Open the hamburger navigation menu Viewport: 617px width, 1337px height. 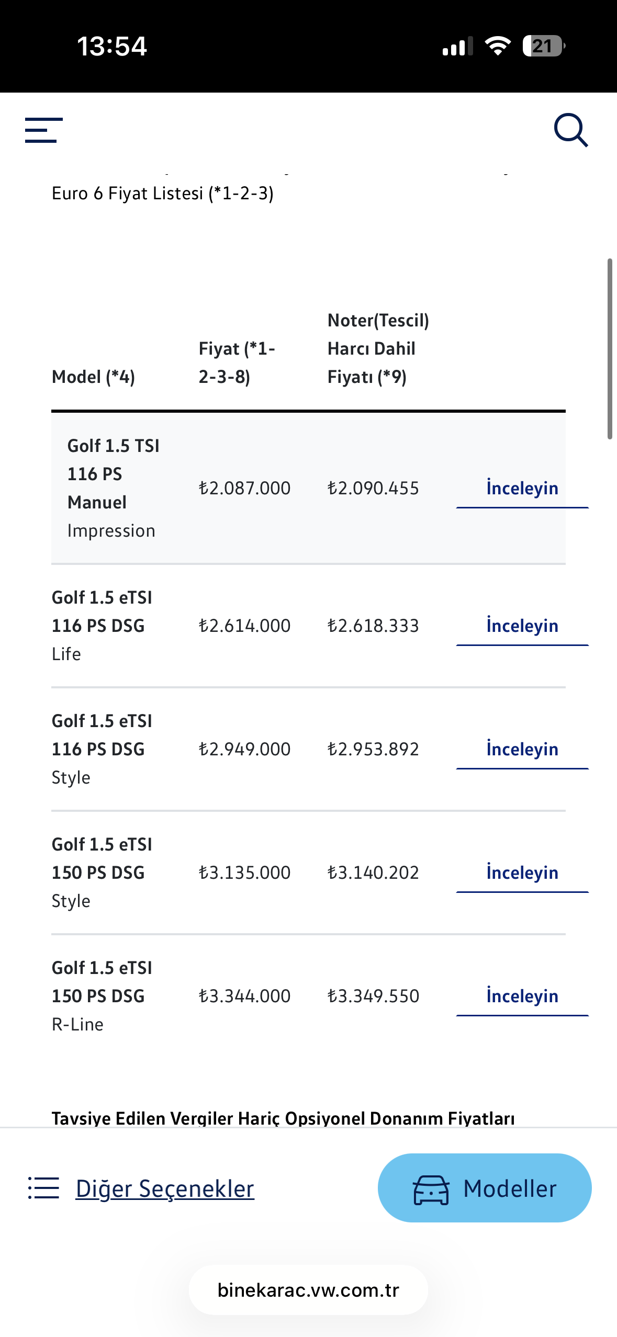44,130
